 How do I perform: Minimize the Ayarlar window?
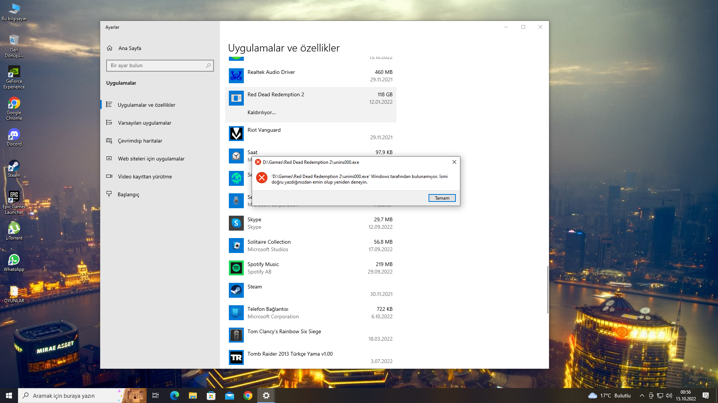506,27
